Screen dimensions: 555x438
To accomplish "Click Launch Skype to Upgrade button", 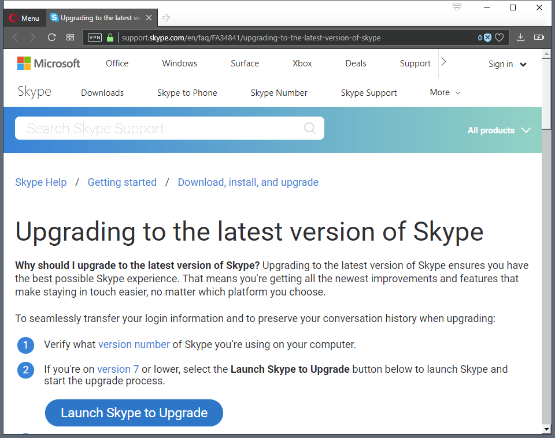I will coord(134,413).
